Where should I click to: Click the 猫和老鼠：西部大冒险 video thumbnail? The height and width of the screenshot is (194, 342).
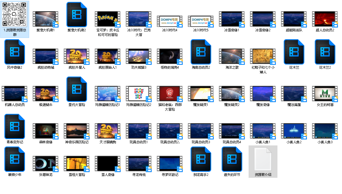point(170,94)
